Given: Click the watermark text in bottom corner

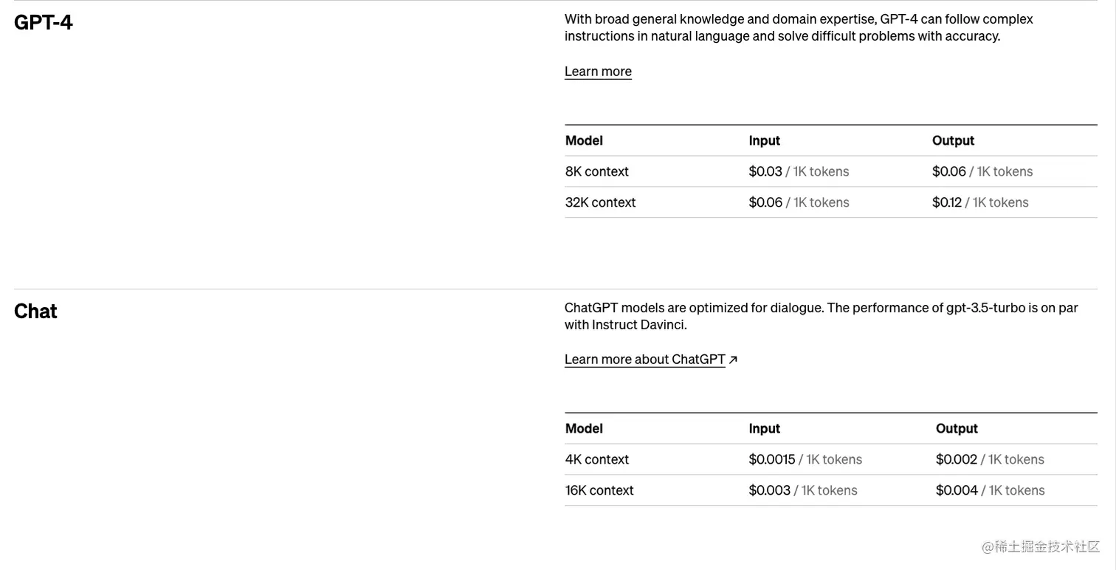Looking at the screenshot, I should 1041,547.
